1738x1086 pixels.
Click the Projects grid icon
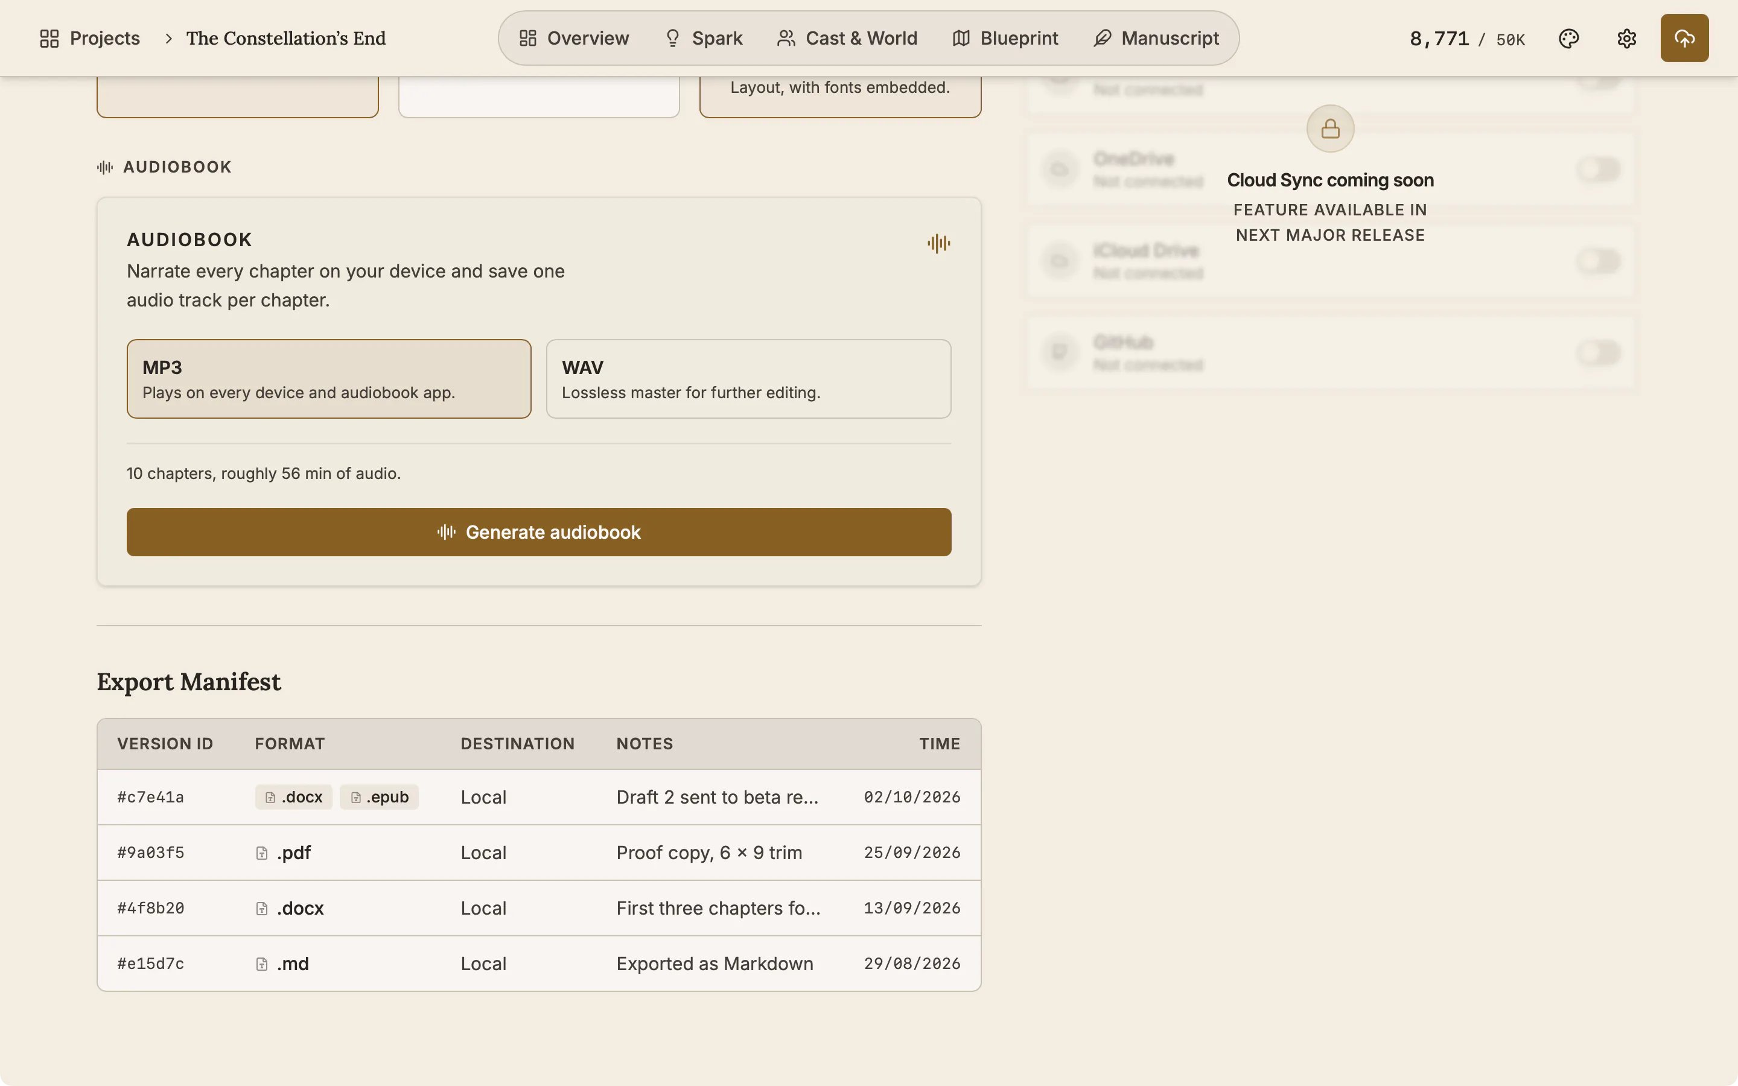(49, 38)
